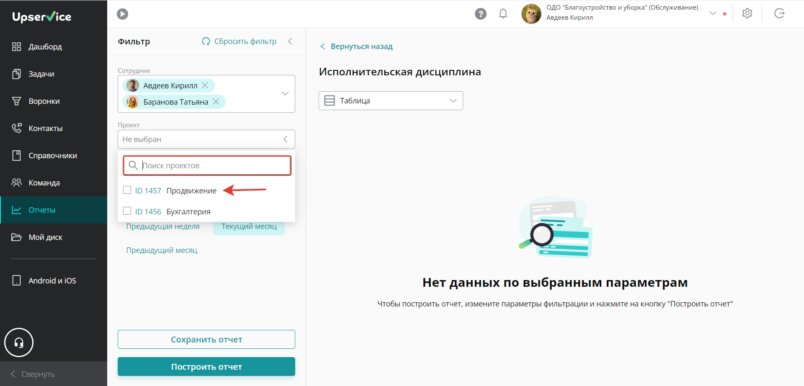Click the logout icon

pos(779,13)
